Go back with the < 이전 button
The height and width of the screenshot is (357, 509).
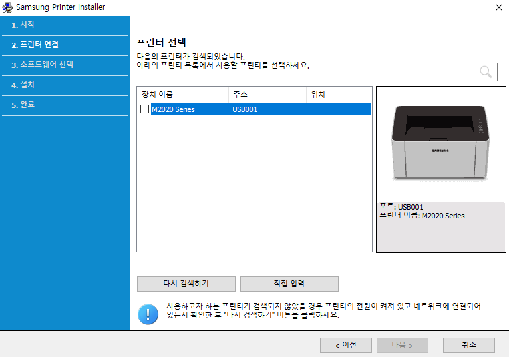click(x=346, y=345)
